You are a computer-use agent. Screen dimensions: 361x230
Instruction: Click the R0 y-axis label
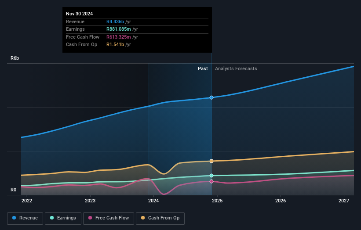[13, 190]
